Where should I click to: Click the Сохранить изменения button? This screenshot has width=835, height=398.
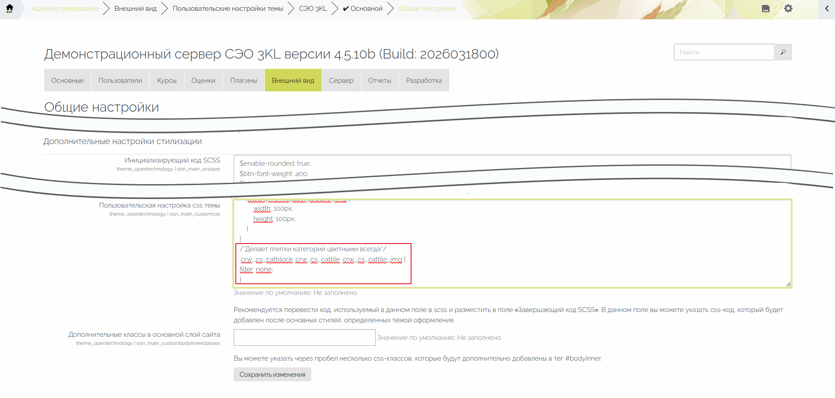tap(272, 375)
